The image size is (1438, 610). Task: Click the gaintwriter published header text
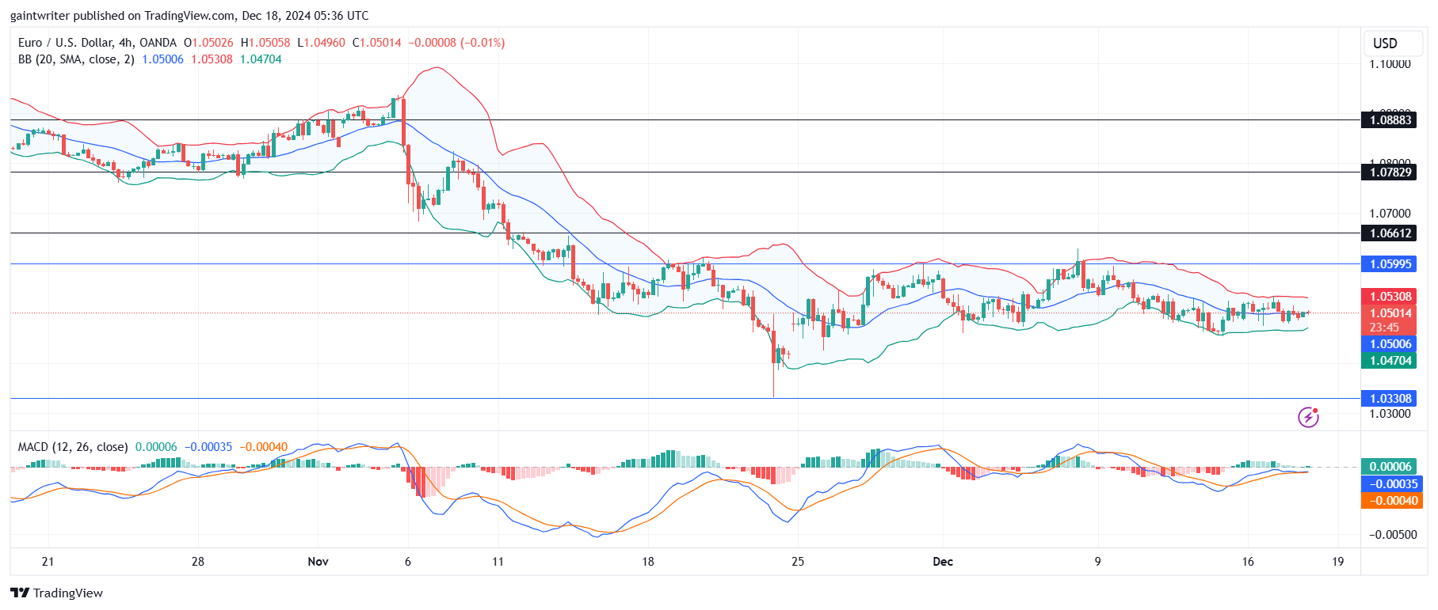click(189, 16)
